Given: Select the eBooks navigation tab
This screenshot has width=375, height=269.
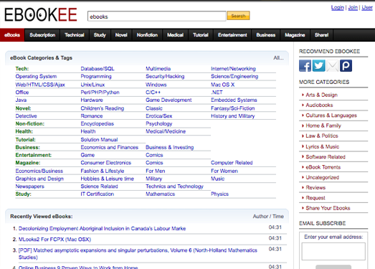Looking at the screenshot, I should coord(12,35).
